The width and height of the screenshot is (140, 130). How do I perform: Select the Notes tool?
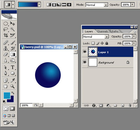6,80
